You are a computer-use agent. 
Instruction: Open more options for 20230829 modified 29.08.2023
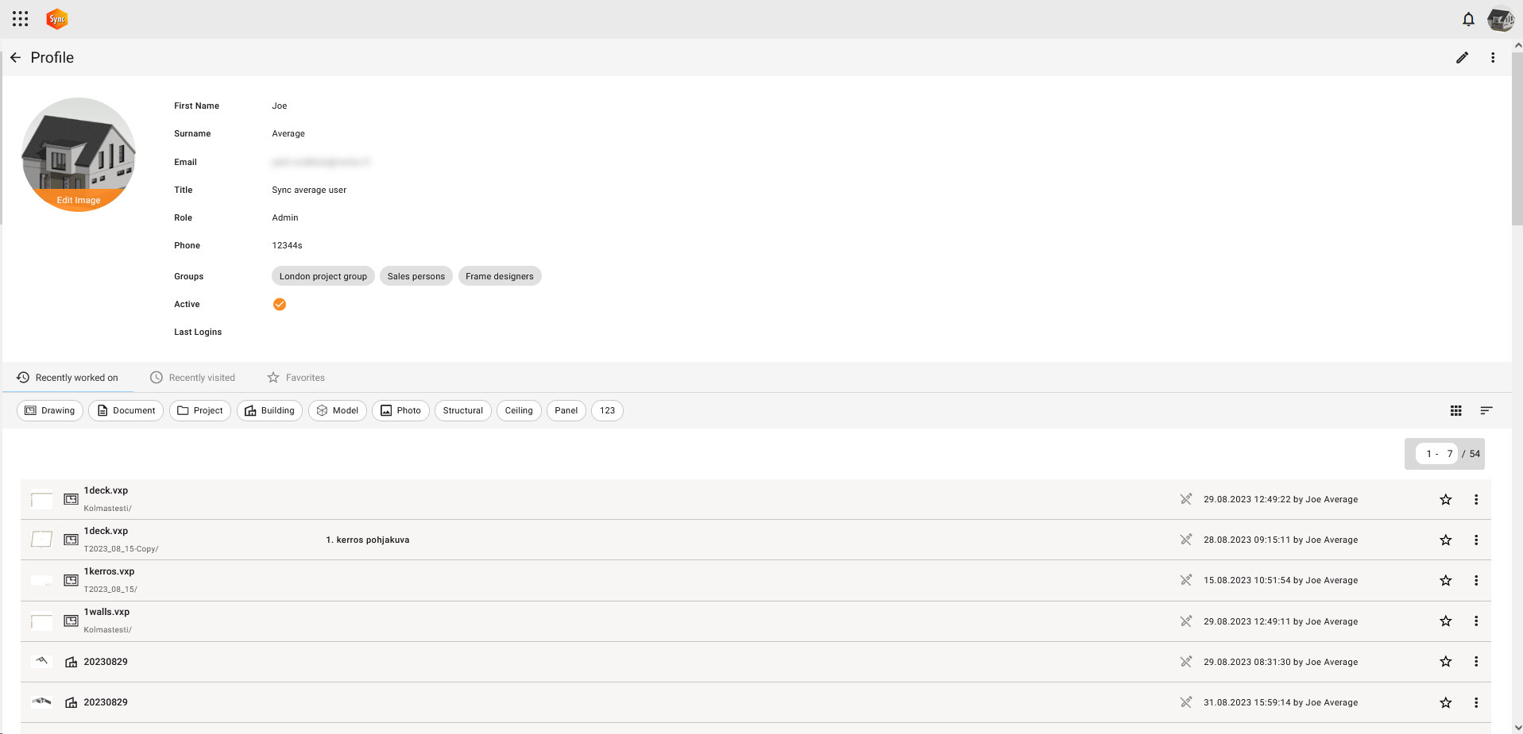point(1476,662)
